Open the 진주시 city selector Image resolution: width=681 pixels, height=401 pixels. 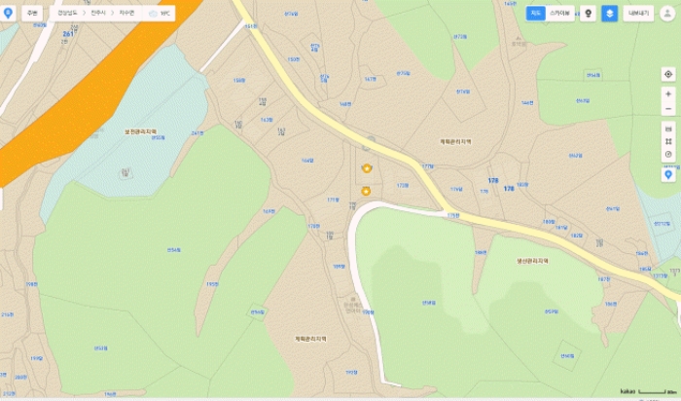[97, 14]
